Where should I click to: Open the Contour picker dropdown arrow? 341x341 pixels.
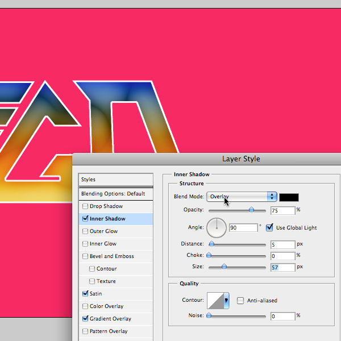click(x=226, y=301)
